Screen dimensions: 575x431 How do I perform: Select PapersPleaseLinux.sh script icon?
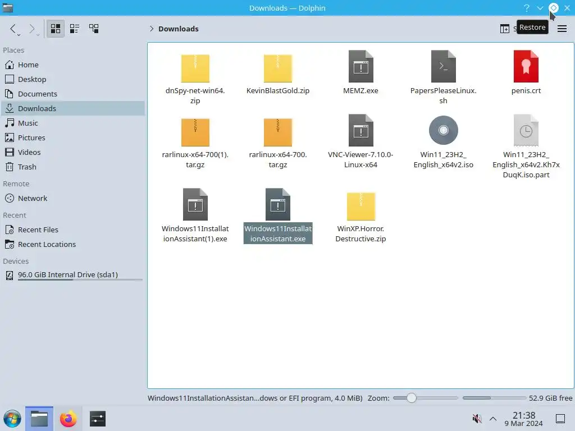click(x=444, y=66)
